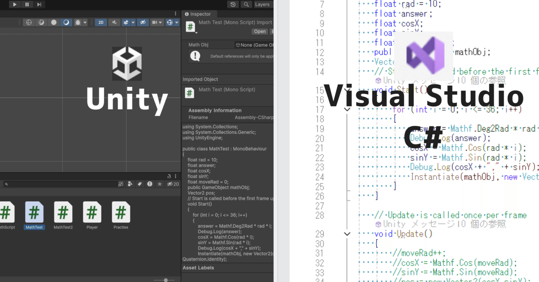
Task: Collapse the Update method with its chevron
Action: [x=347, y=234]
